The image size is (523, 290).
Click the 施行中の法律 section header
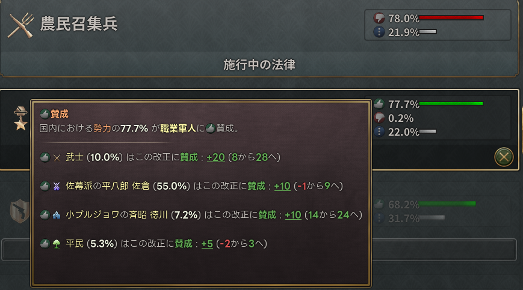point(259,64)
